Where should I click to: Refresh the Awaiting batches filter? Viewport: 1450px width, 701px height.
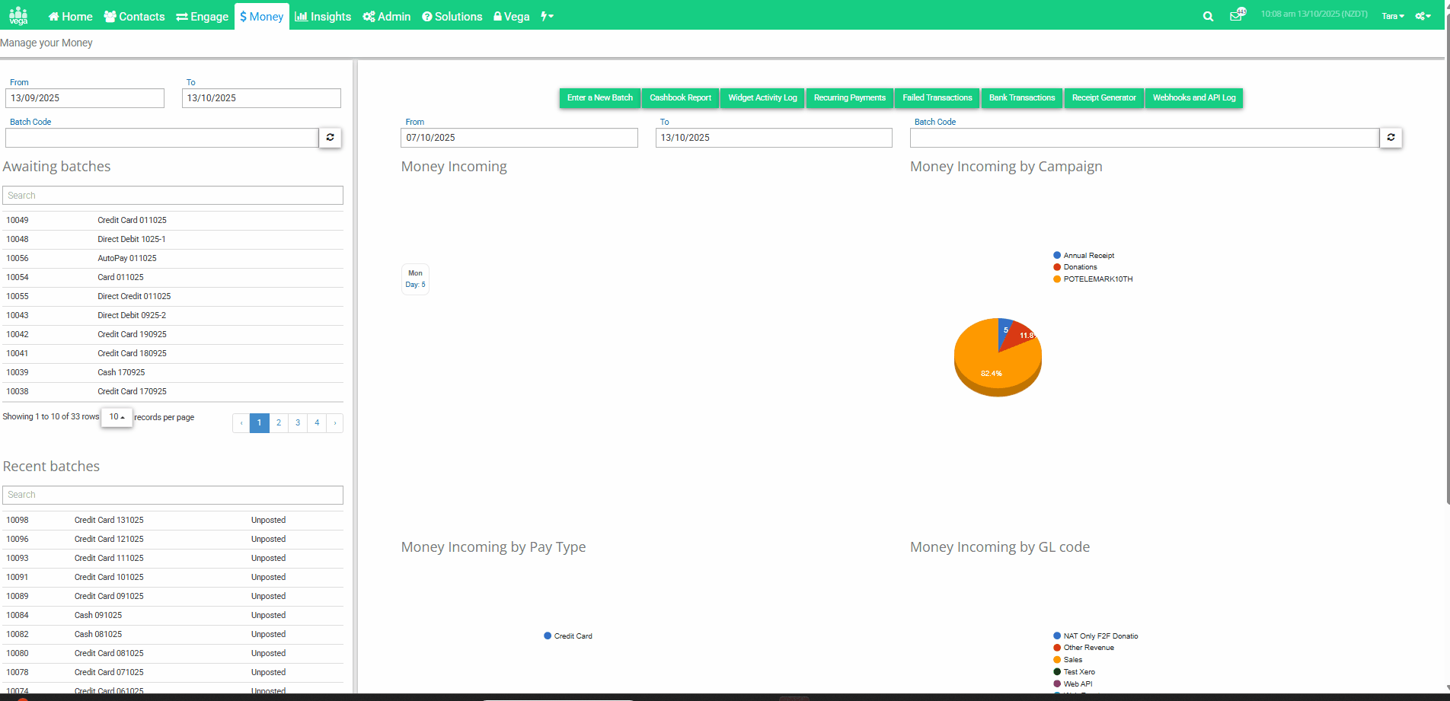330,138
